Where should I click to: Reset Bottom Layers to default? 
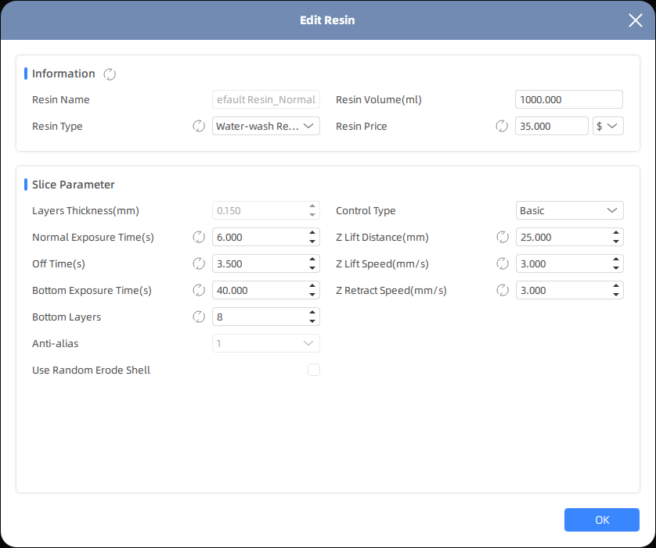click(199, 317)
